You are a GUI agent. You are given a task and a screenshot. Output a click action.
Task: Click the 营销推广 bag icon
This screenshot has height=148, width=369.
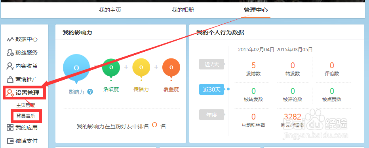click(x=10, y=79)
